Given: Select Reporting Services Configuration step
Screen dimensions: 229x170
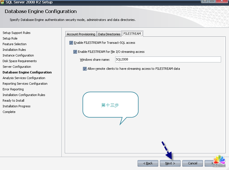Looking at the screenshot, I should pyautogui.click(x=25, y=84).
